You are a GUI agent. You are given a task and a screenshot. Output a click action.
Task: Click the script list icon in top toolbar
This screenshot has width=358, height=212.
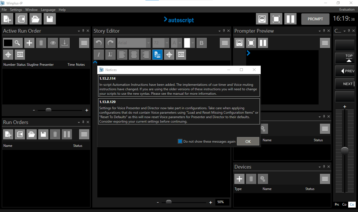(x=21, y=19)
